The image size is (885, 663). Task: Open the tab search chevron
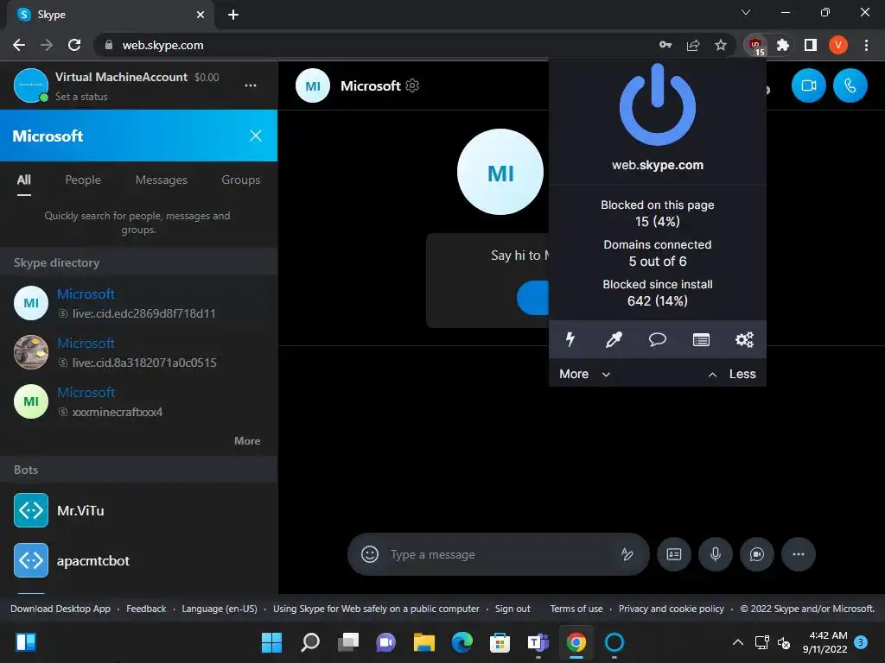[x=746, y=12]
